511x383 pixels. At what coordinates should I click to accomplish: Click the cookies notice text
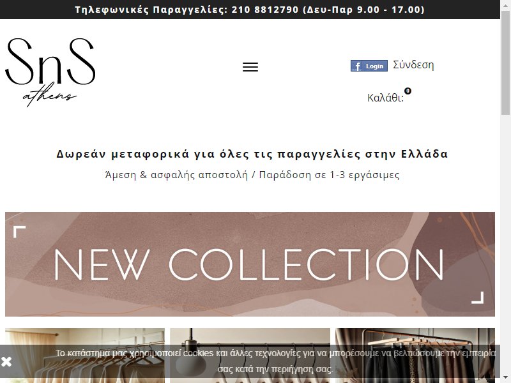point(275,361)
